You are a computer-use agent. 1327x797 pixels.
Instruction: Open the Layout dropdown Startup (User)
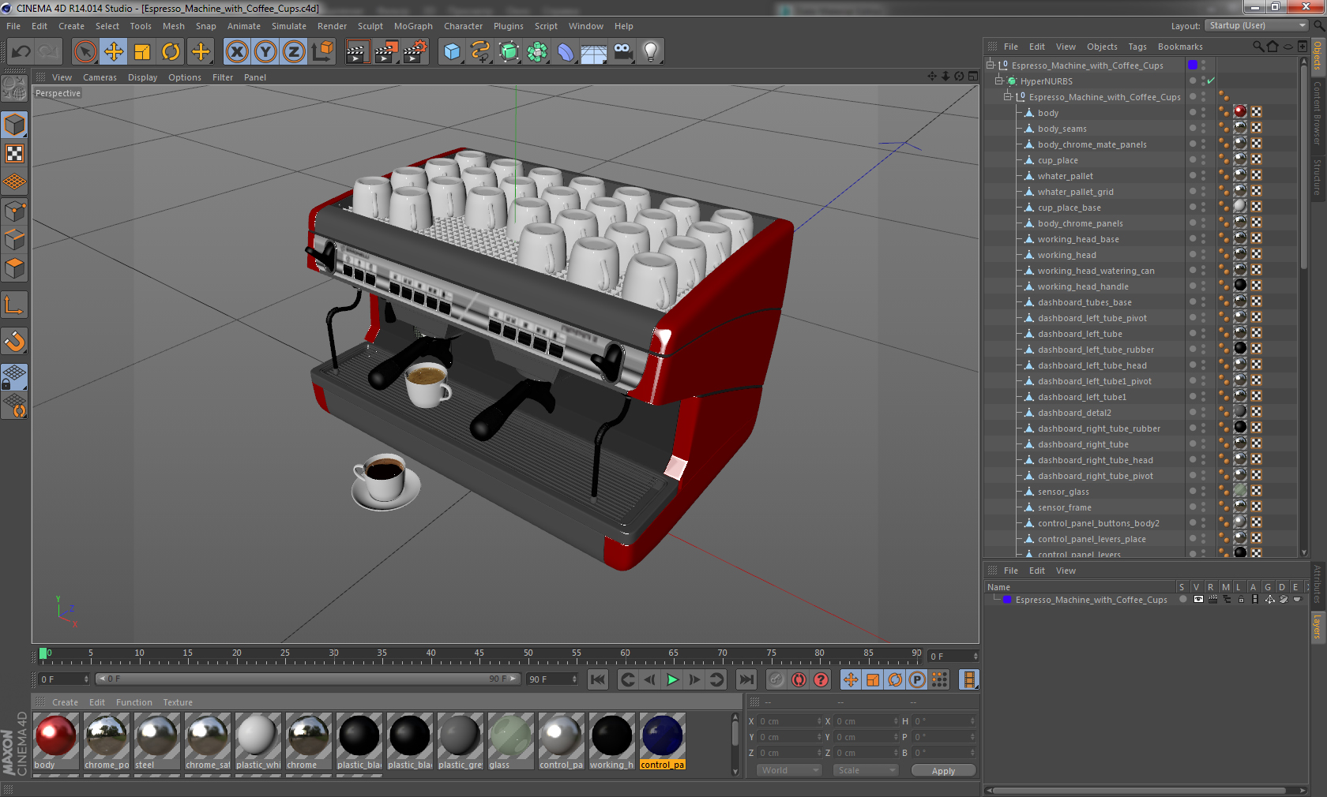[x=1257, y=25]
